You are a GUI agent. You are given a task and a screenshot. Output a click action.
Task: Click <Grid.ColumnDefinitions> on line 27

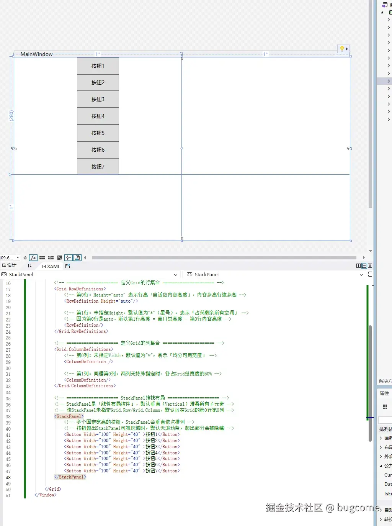84,349
